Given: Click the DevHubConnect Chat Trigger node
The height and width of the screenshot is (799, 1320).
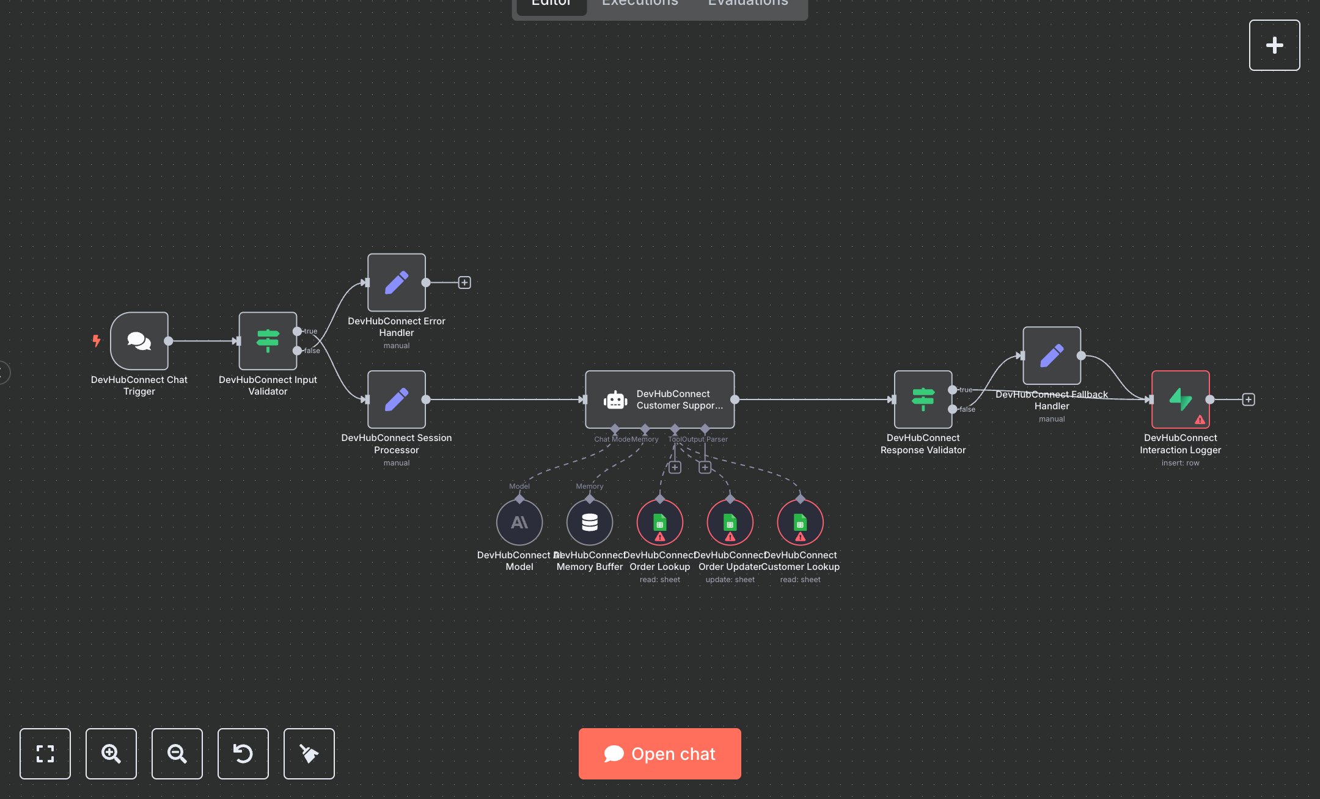Looking at the screenshot, I should pyautogui.click(x=139, y=341).
